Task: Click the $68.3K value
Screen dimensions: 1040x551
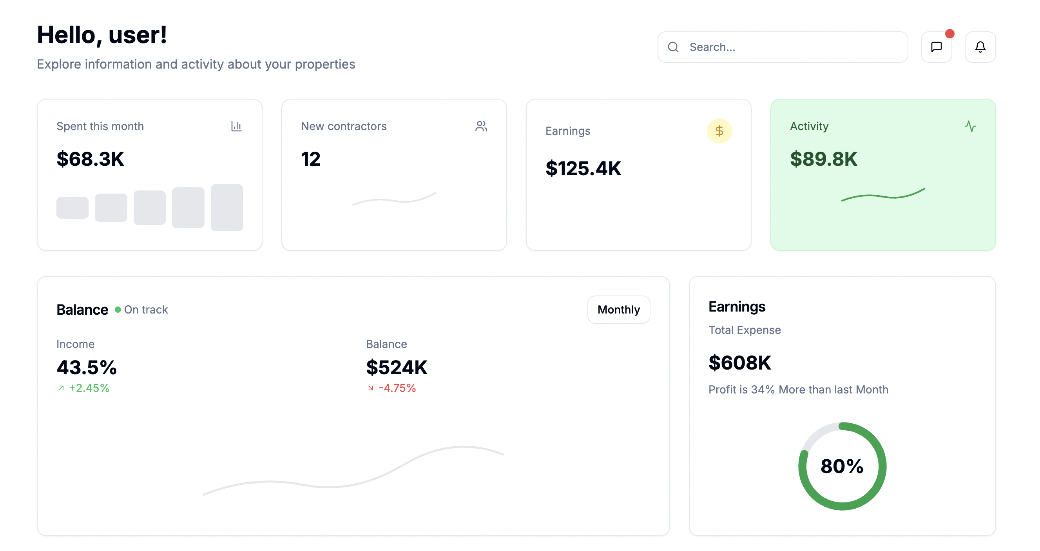Action: click(90, 159)
